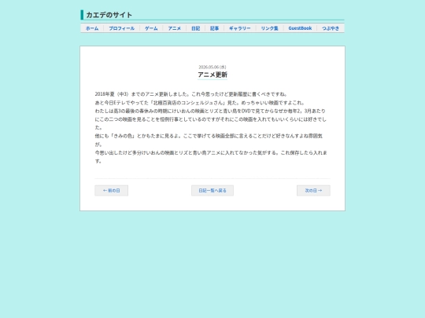Viewport: 425px width, 318px height.
Task: Click the カエデのサイト site title
Action: click(109, 15)
